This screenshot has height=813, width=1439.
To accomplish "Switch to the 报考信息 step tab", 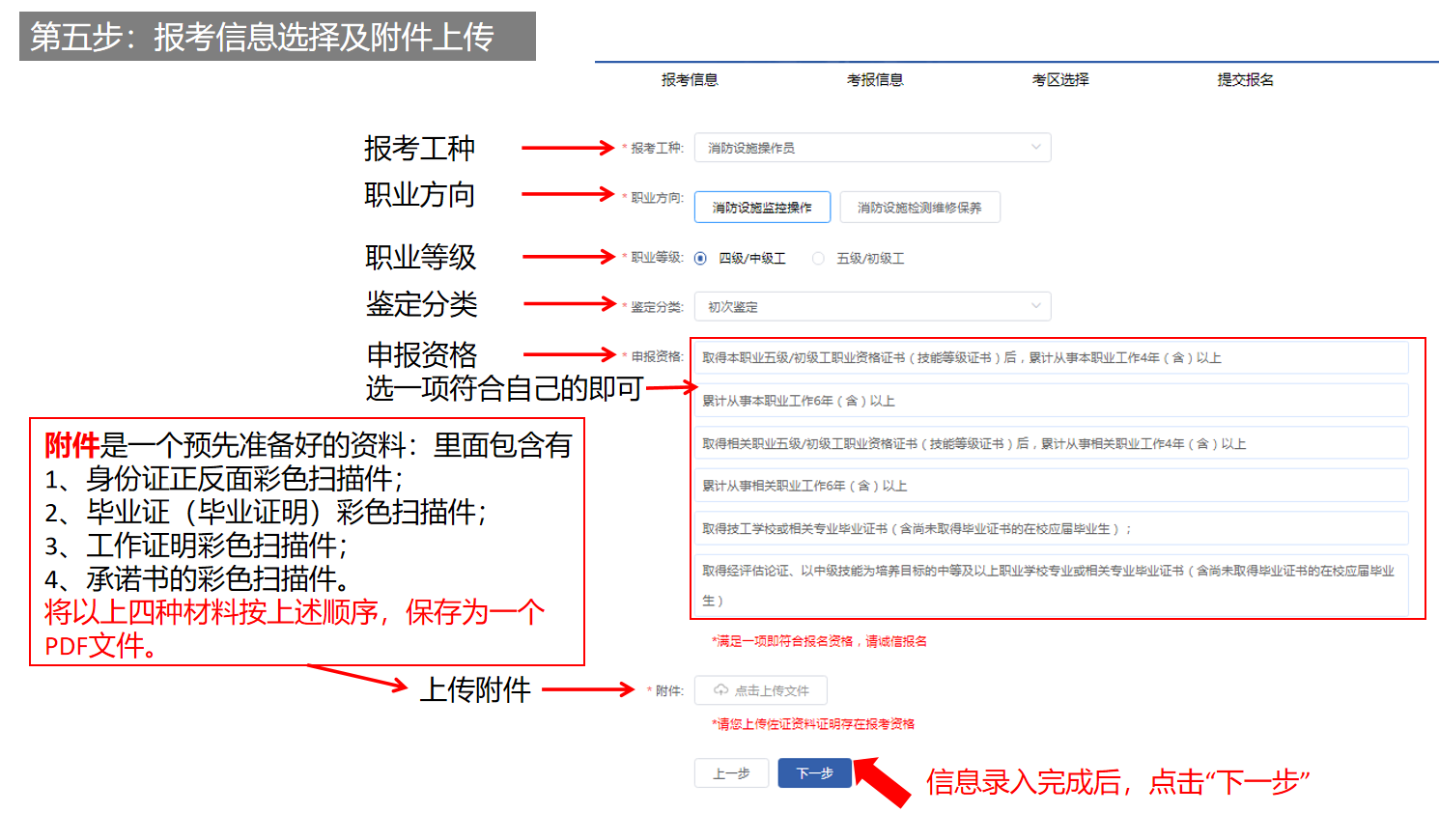I will (x=690, y=80).
